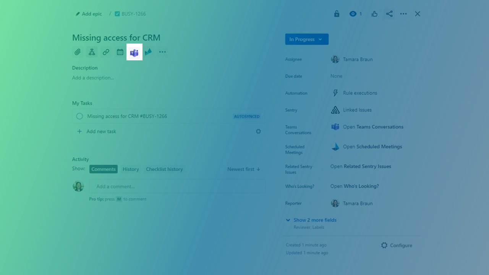
Task: Toggle watching via the eye icon
Action: pyautogui.click(x=353, y=14)
